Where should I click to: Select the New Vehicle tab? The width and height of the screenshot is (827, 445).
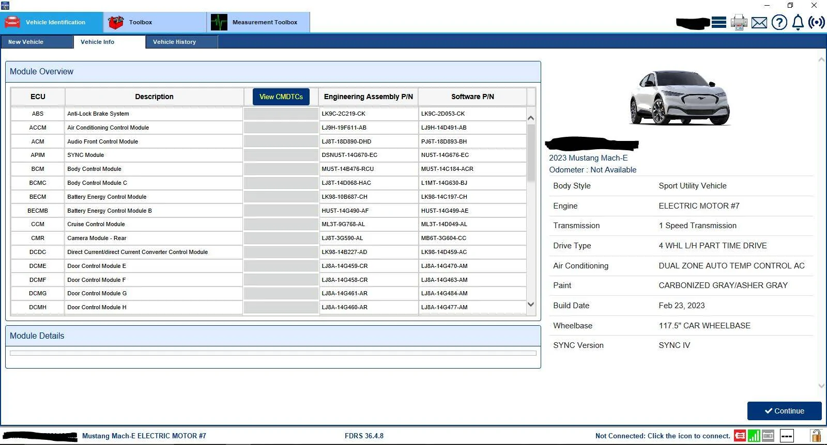[x=37, y=42]
